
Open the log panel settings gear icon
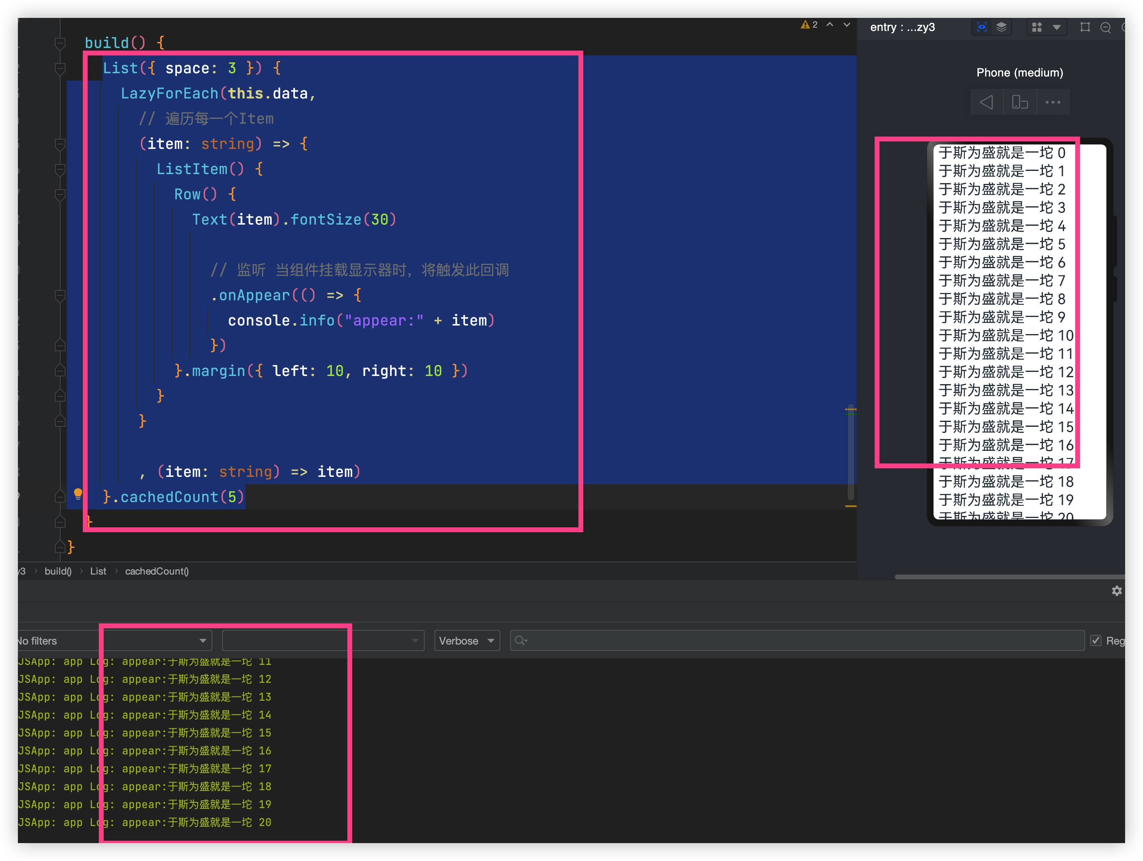pyautogui.click(x=1117, y=591)
